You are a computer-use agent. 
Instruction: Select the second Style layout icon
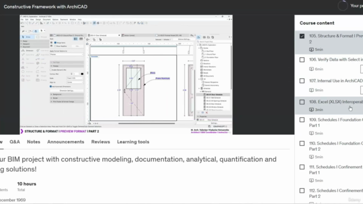[x=81, y=39]
